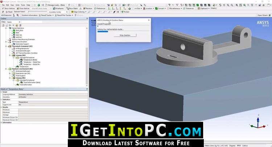The image size is (272, 147).
Task: Click the Random colors button
Action: pos(88,8)
